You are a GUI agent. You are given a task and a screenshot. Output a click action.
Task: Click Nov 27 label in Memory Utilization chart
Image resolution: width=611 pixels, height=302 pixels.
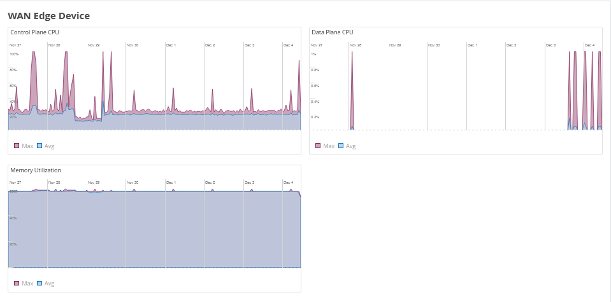tap(15, 182)
